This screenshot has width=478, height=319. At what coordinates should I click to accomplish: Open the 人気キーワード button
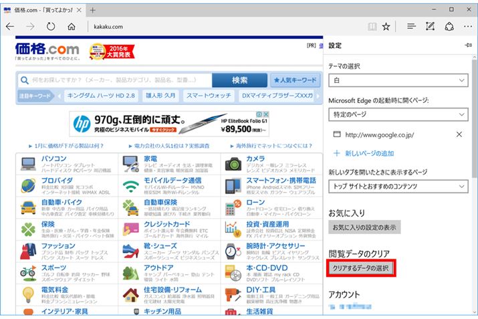[x=295, y=80]
